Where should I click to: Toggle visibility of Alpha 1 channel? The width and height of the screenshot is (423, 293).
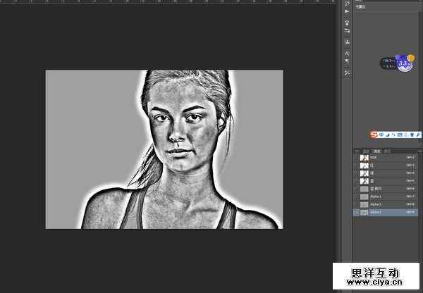[x=356, y=197]
